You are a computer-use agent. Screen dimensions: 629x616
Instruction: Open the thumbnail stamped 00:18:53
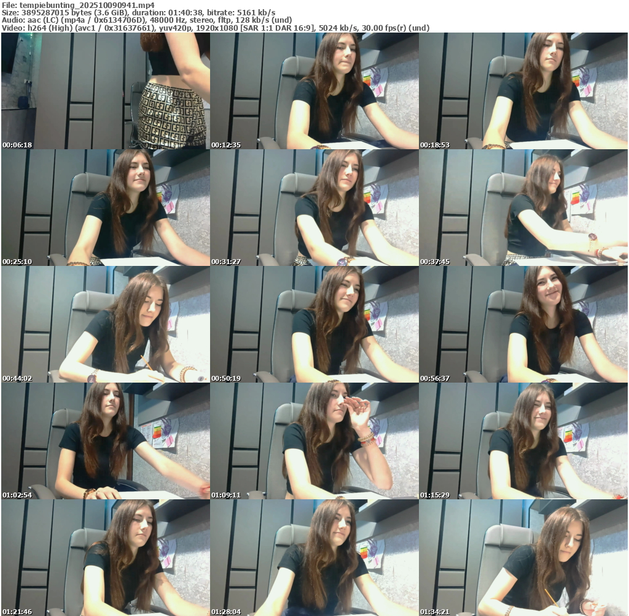(x=523, y=91)
